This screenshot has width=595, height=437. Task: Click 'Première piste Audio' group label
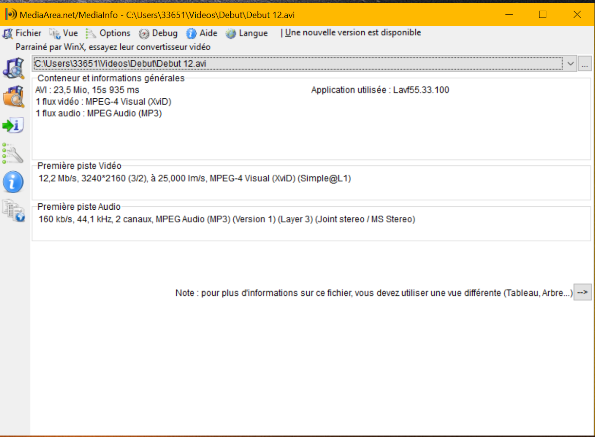79,207
